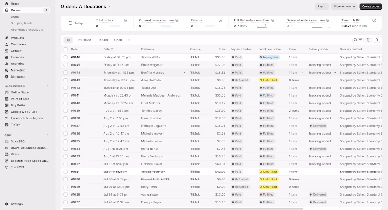The height and width of the screenshot is (210, 388).
Task: Open search and filter orders
Action: 356,40
